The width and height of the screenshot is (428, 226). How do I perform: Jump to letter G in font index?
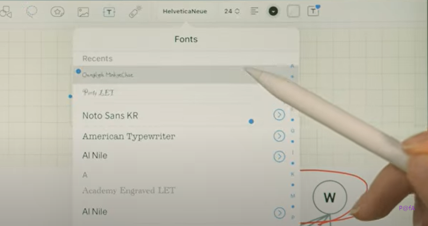293,131
